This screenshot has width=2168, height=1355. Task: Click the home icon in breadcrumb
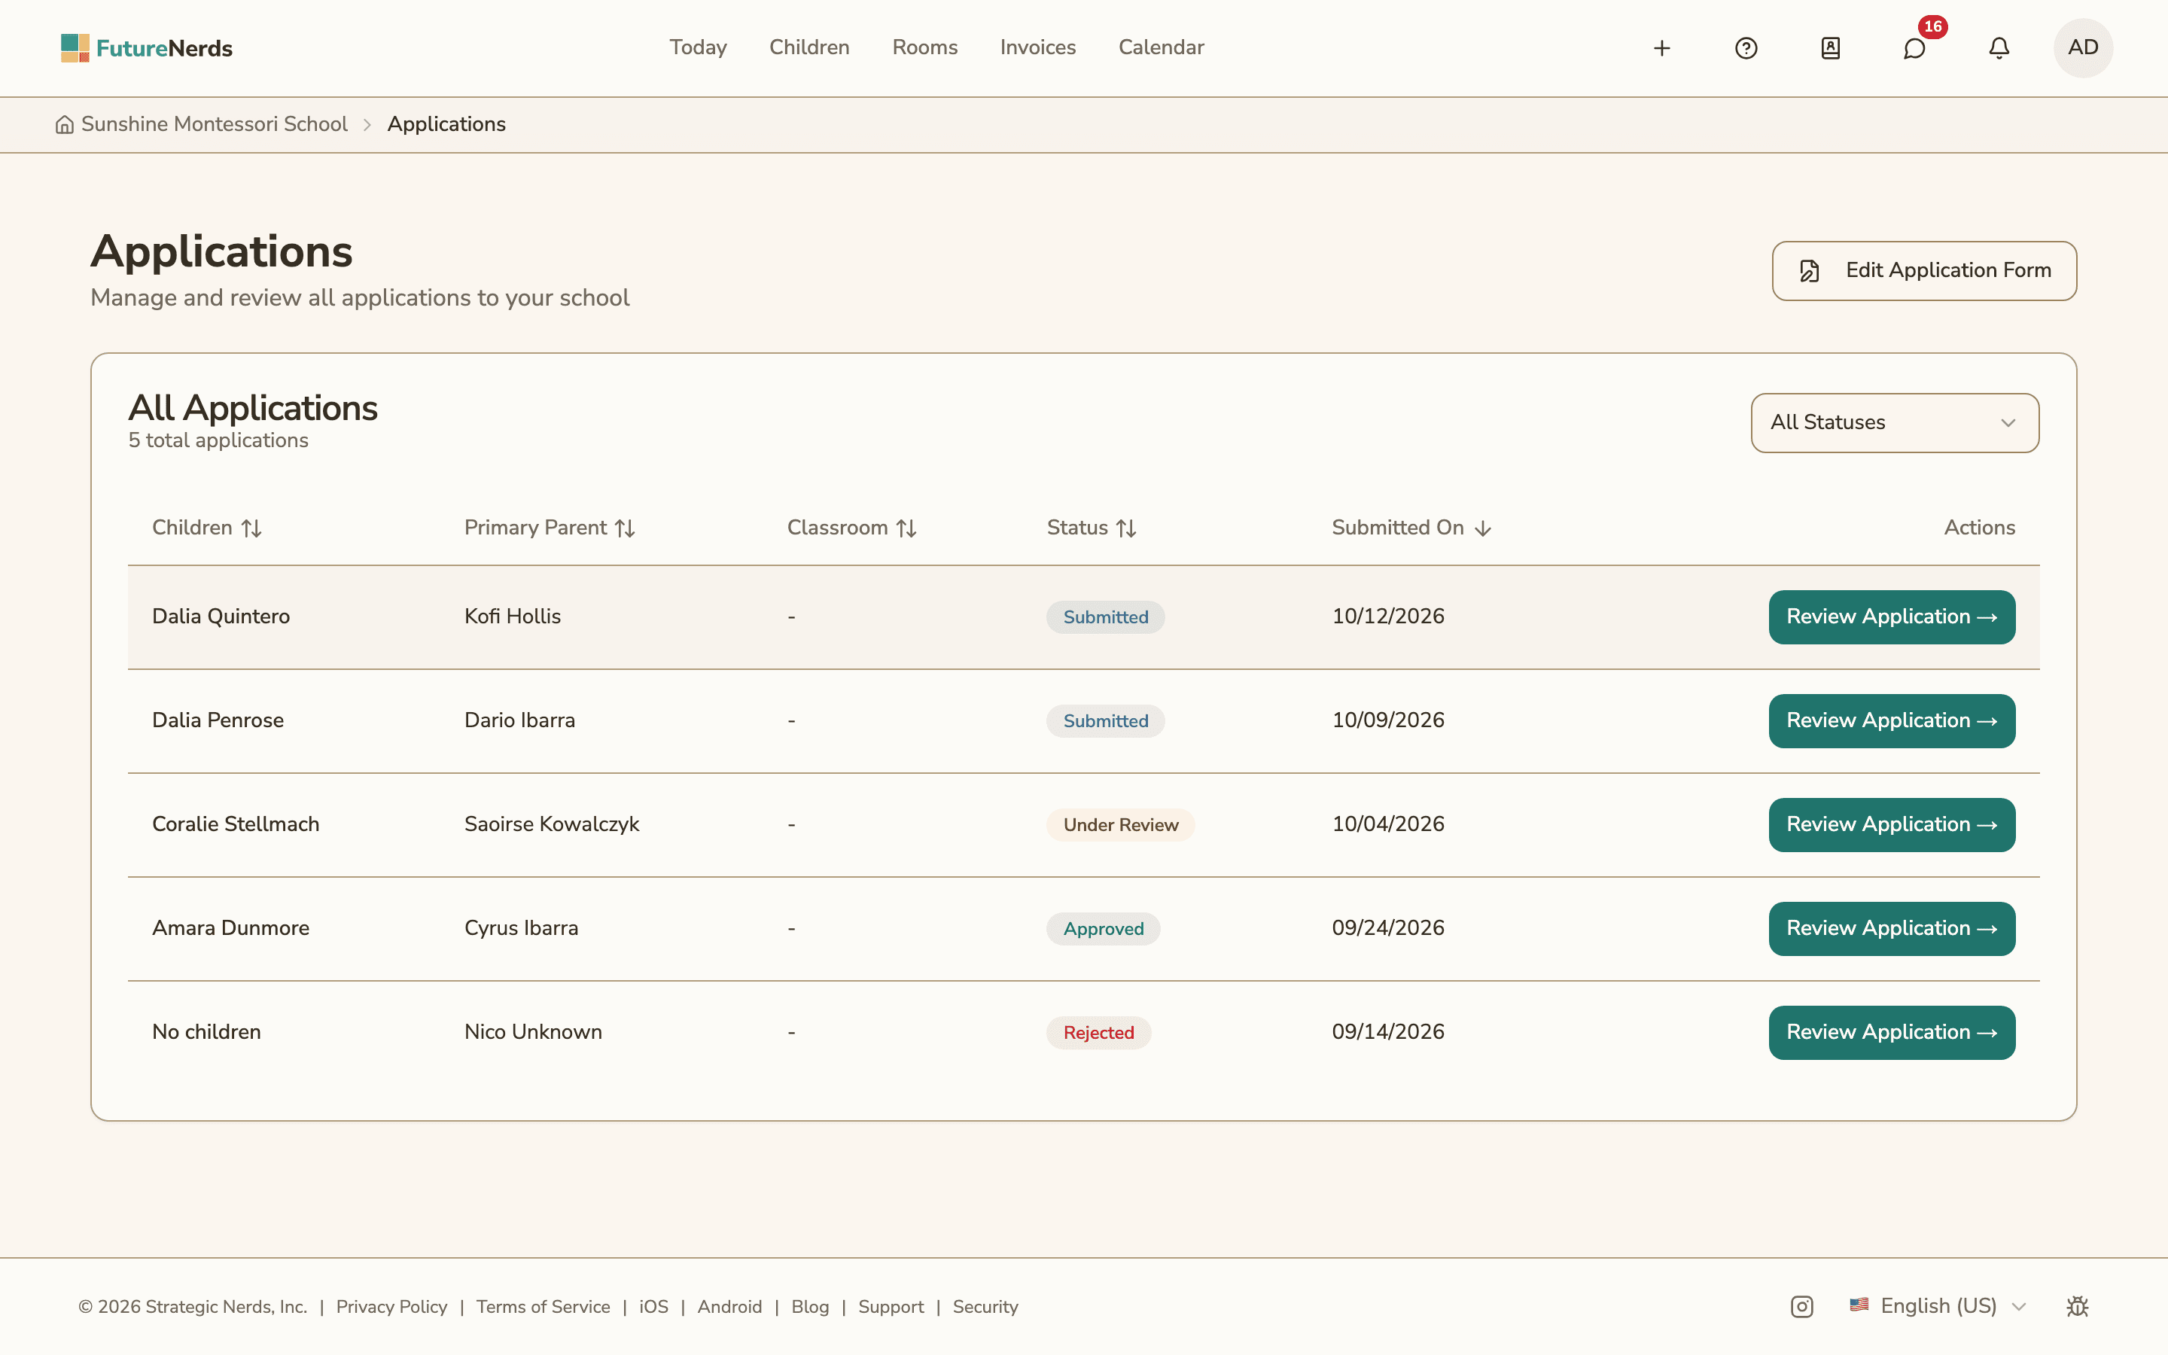click(x=65, y=124)
